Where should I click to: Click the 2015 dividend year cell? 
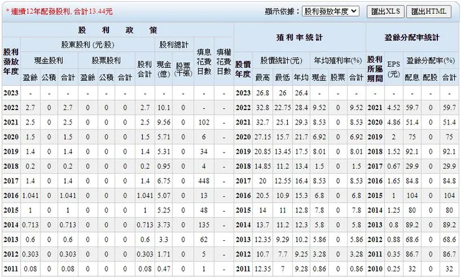pyautogui.click(x=11, y=210)
